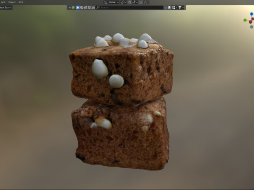Click the highlighted blue square icon
This screenshot has width=254, height=190.
[78, 7]
